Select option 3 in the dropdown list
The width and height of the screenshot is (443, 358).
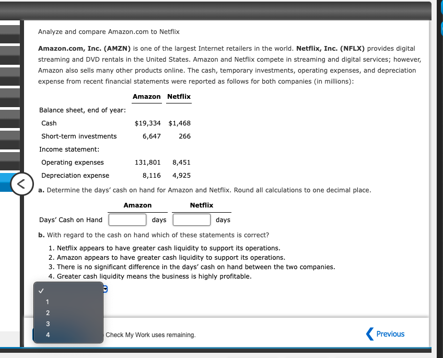pos(68,324)
